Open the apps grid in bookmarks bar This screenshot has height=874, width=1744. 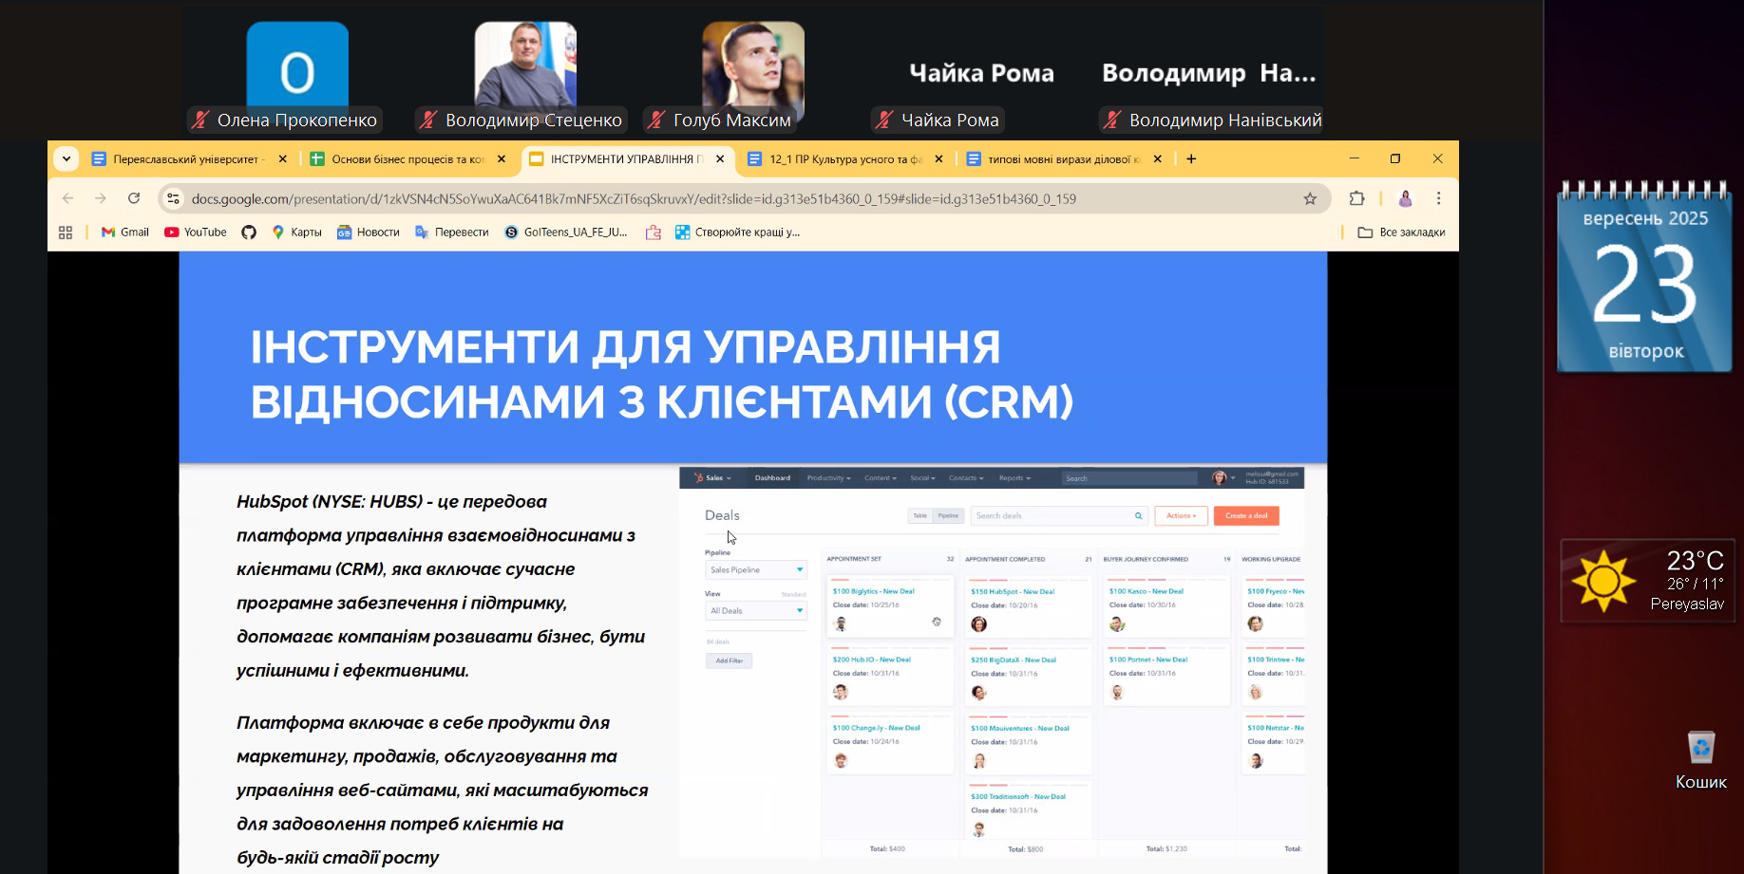pos(66,232)
